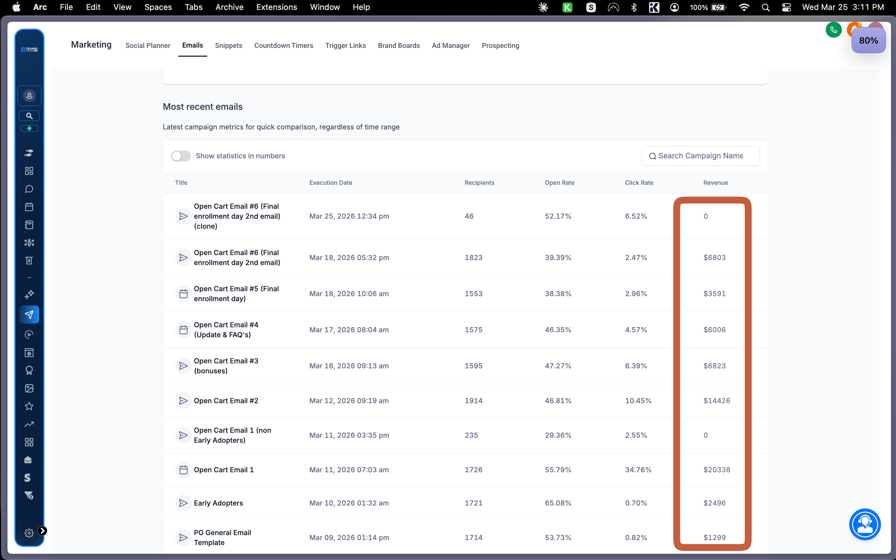Click the green phone dialer icon
This screenshot has width=896, height=560.
(x=833, y=30)
